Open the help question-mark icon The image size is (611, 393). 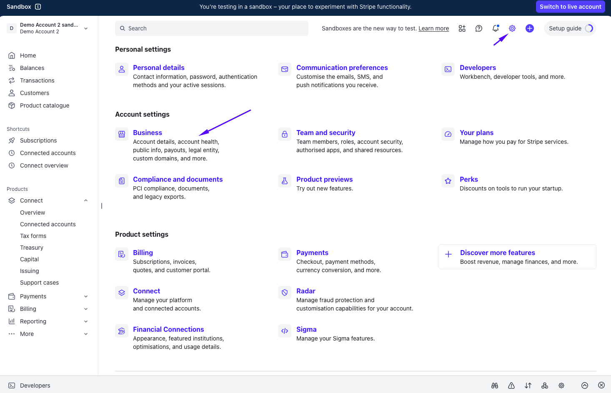pyautogui.click(x=479, y=28)
